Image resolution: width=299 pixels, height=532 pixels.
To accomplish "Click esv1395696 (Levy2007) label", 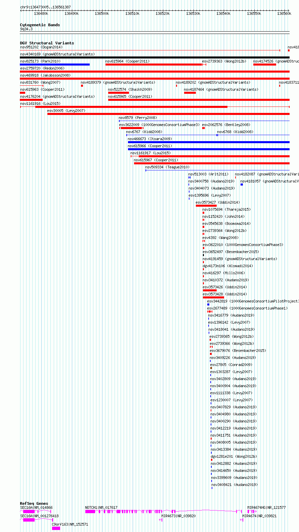I will pos(210,195).
